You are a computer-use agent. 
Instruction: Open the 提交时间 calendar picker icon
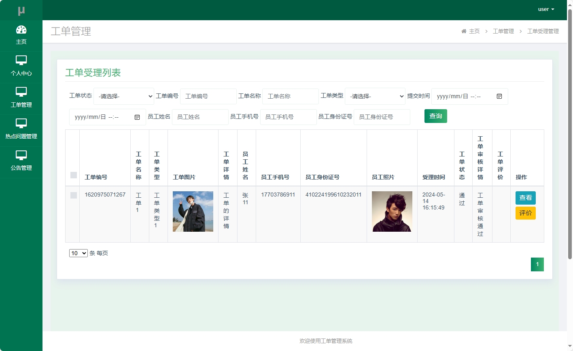499,96
